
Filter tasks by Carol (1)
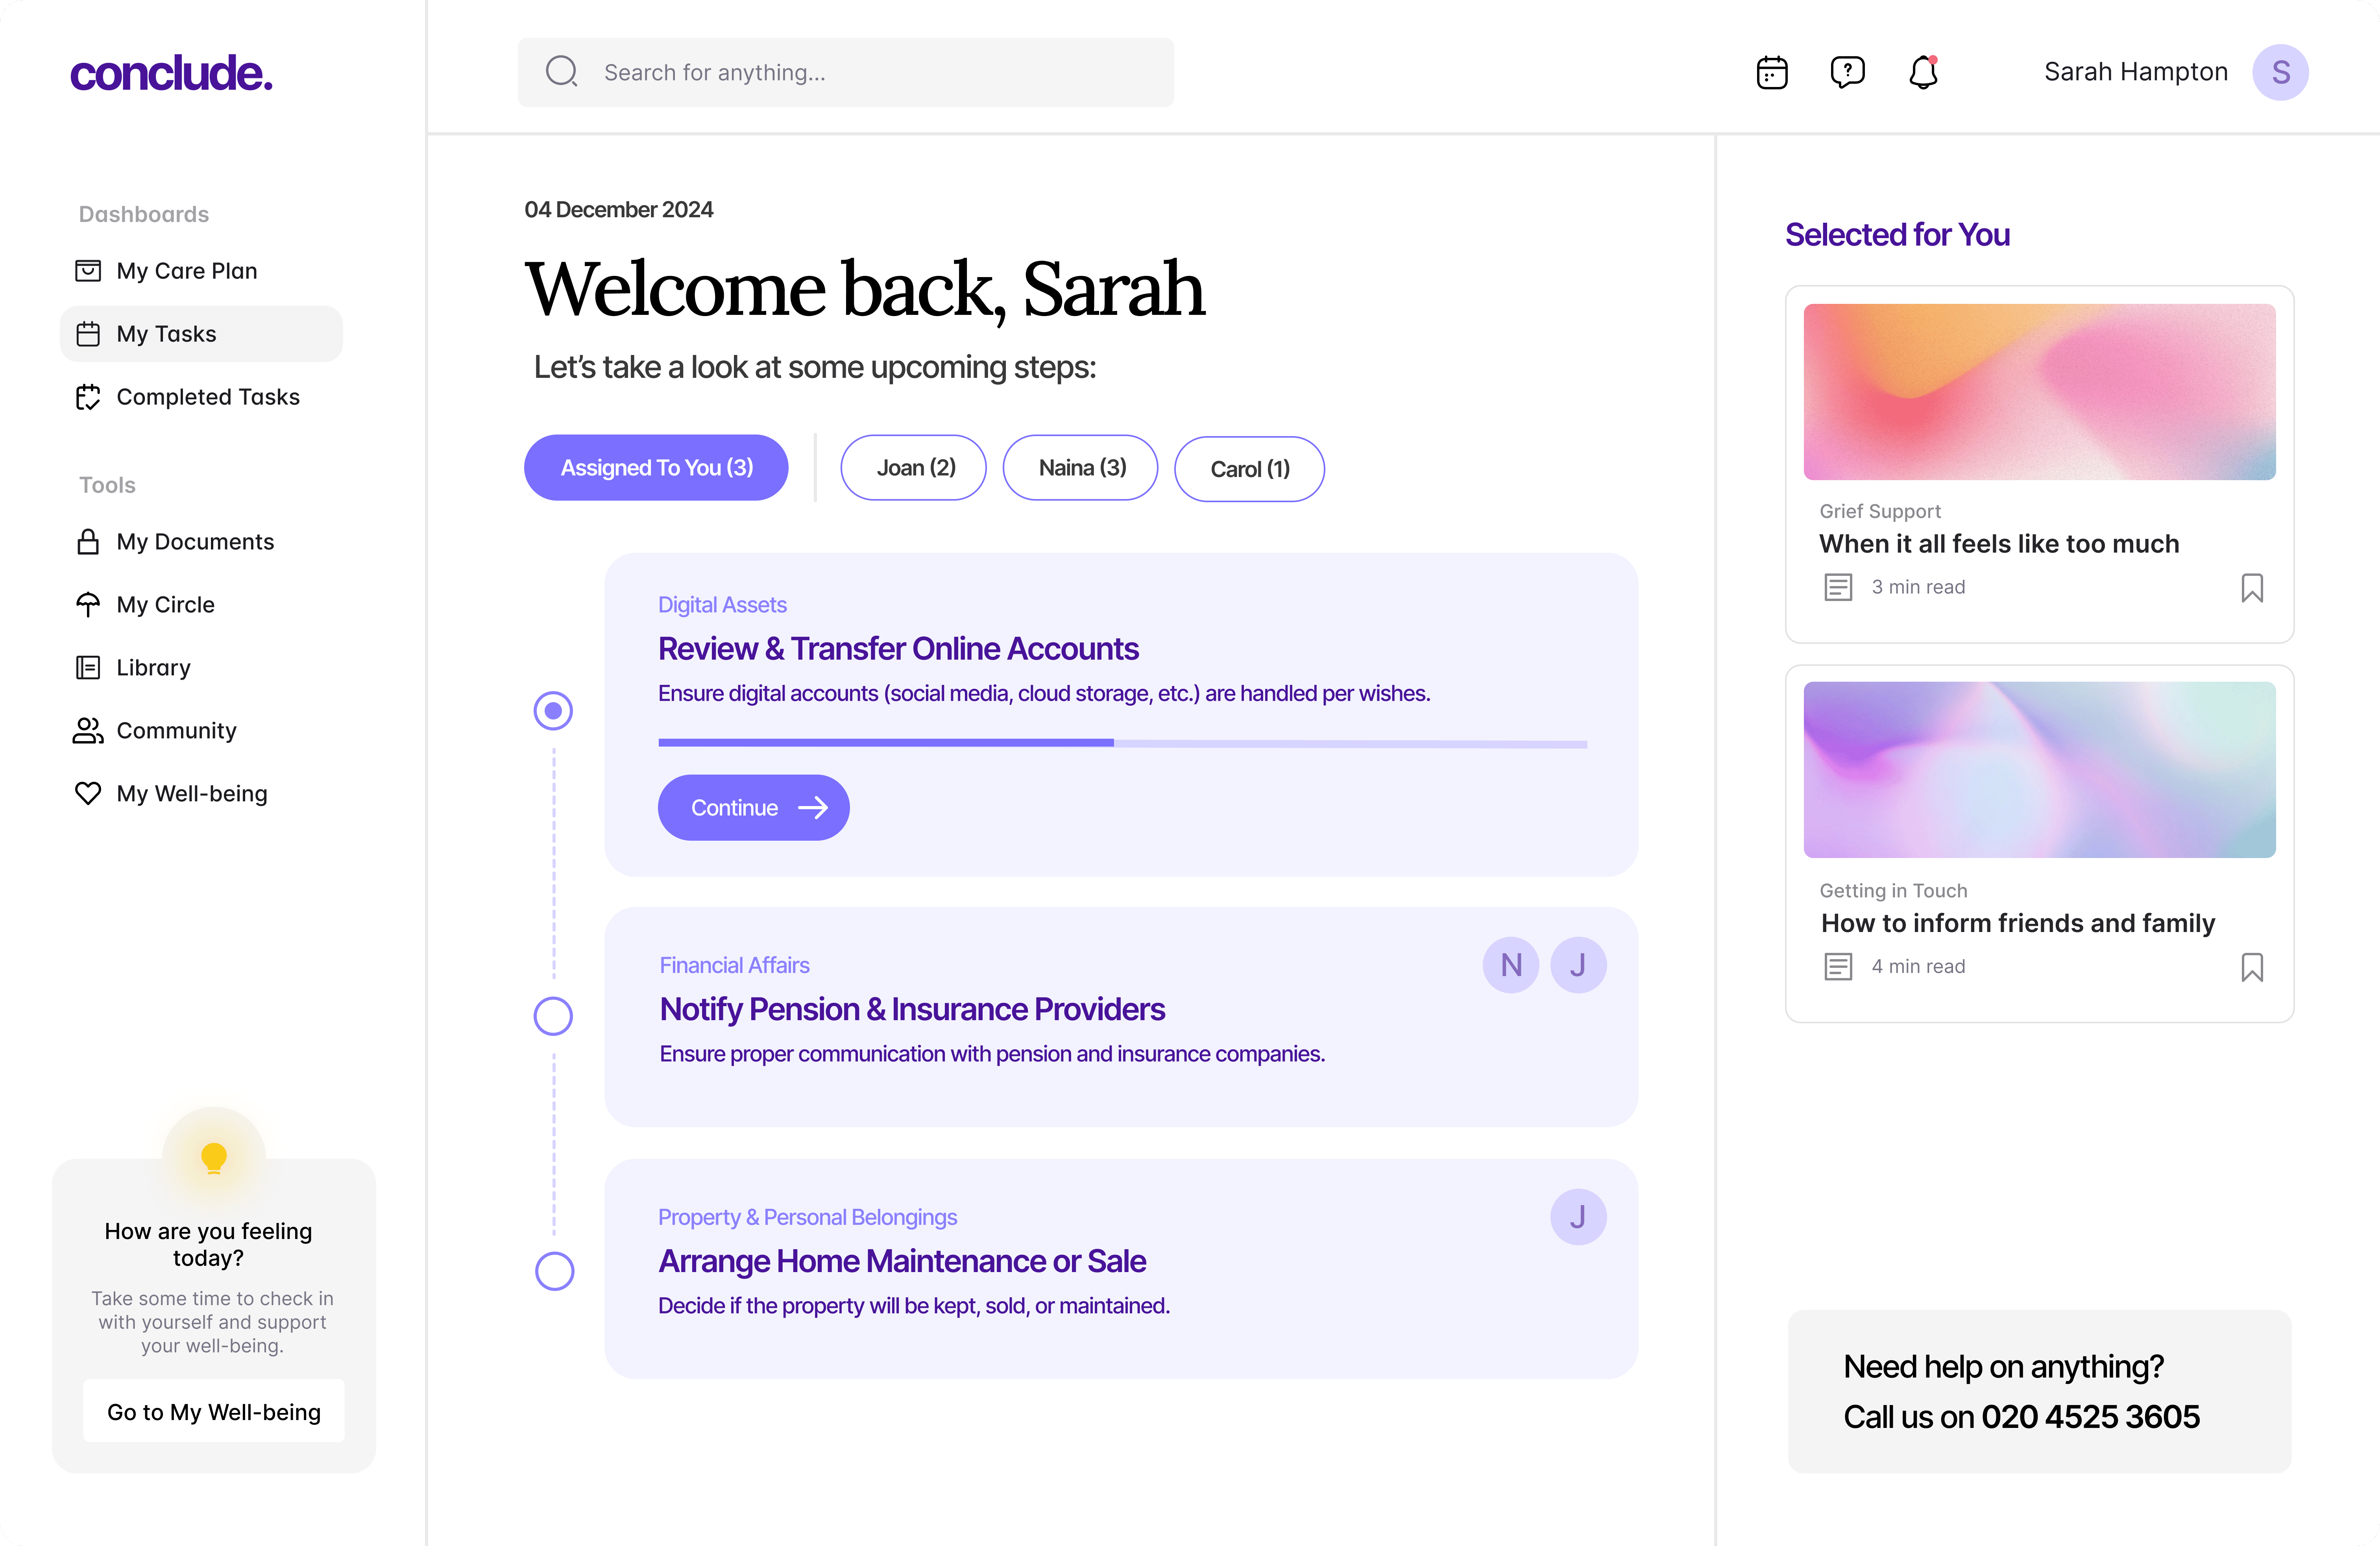(1250, 469)
